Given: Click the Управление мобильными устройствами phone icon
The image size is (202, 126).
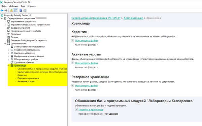Looking at the screenshot, I should [x=9, y=25].
